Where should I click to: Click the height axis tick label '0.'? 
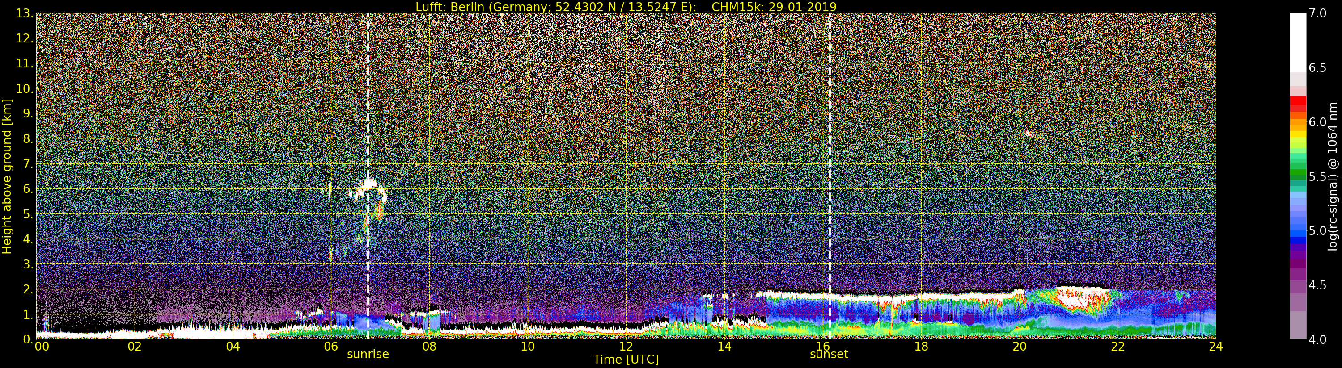point(28,339)
